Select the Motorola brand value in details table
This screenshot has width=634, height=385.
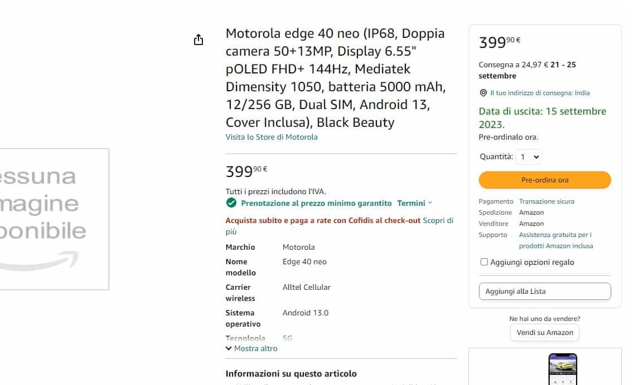click(x=298, y=246)
